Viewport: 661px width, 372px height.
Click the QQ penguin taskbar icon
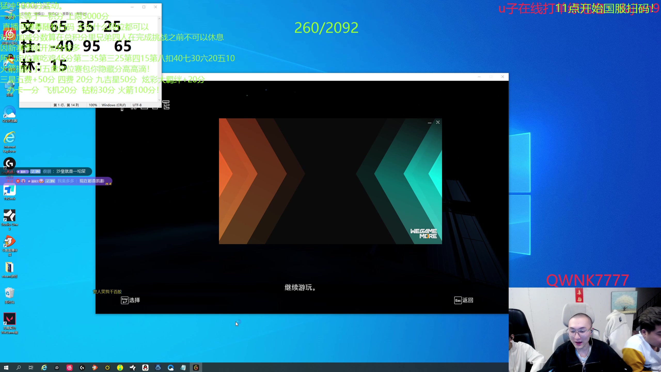(145, 368)
